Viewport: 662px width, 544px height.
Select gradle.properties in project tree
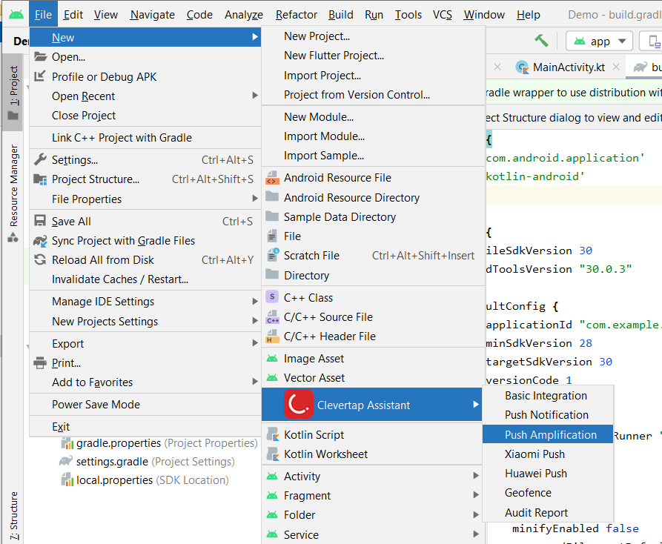159,442
